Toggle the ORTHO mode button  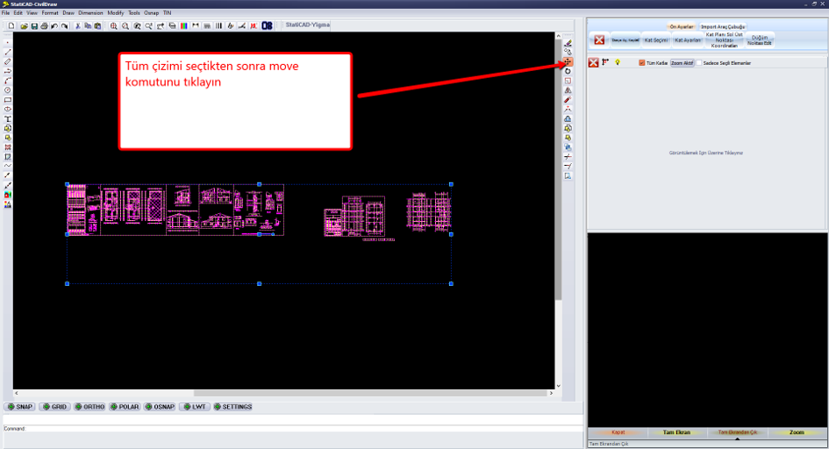[x=89, y=407]
